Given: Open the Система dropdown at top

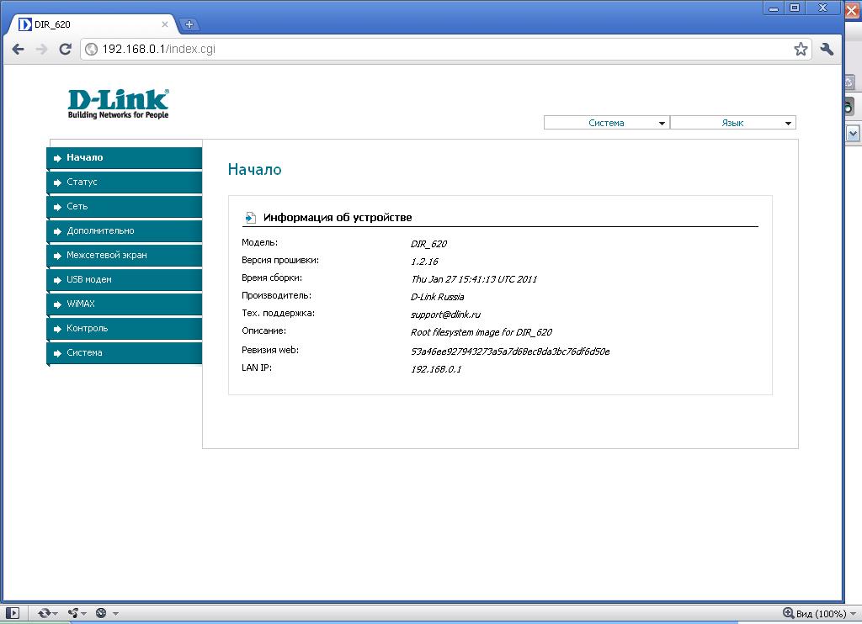Looking at the screenshot, I should pos(606,123).
